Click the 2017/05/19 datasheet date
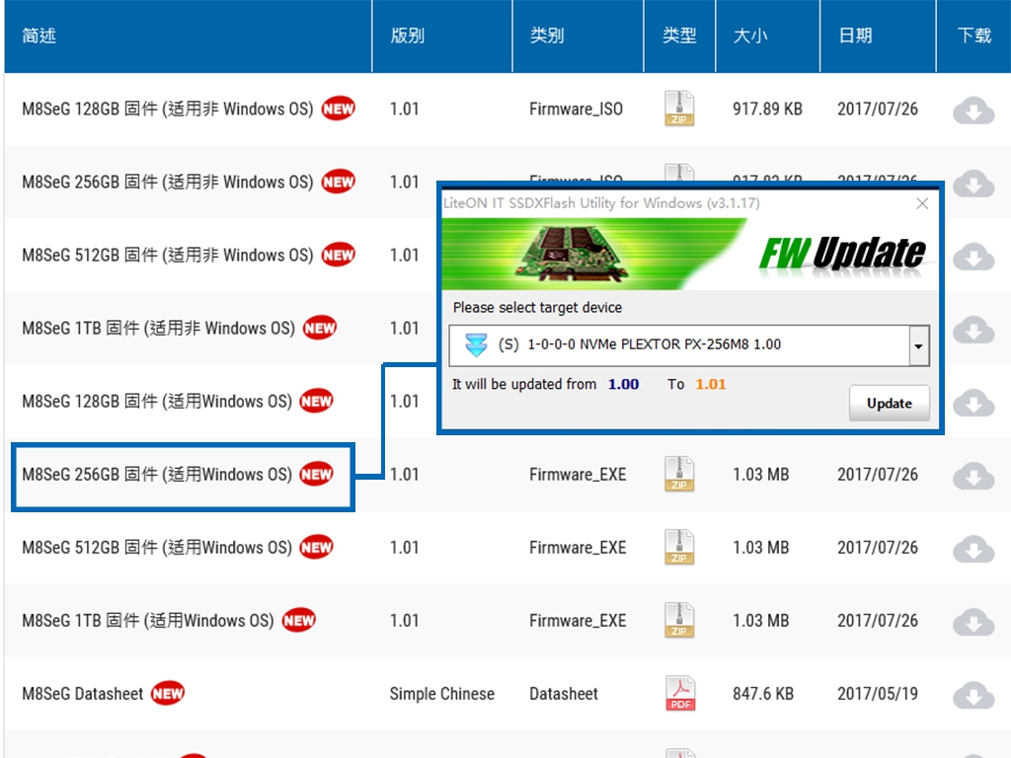This screenshot has width=1011, height=758. [878, 694]
